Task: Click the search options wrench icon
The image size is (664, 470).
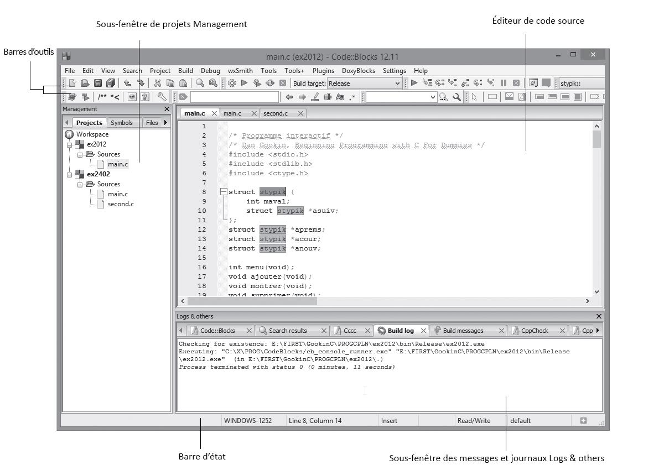Action: click(x=456, y=97)
